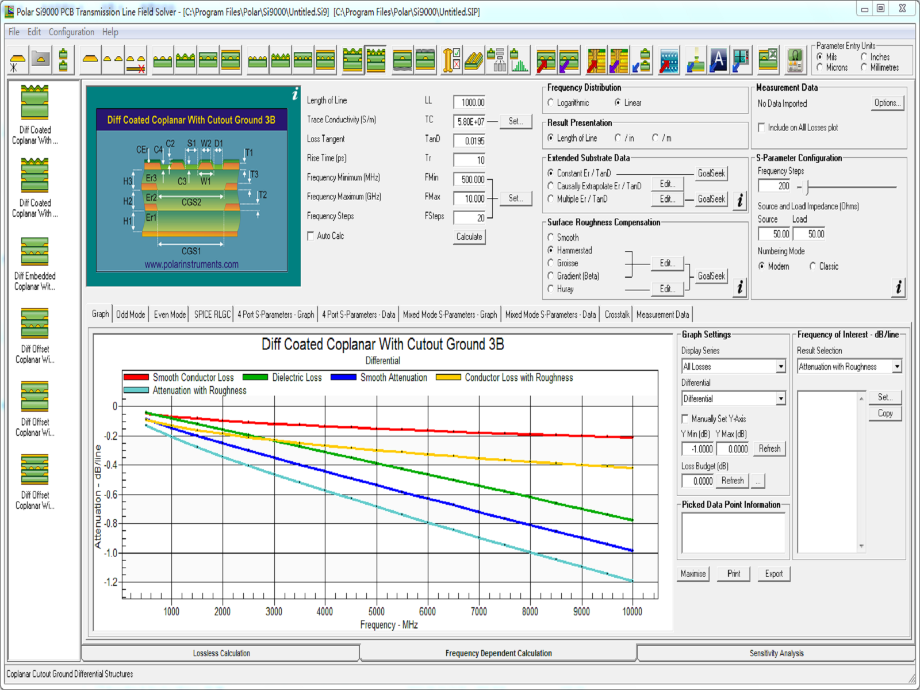The image size is (920, 690).
Task: Click the Excel export toolbar icon
Action: click(768, 59)
